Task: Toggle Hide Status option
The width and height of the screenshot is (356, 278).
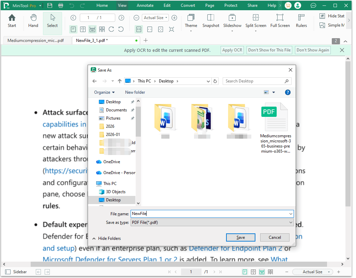Action: coord(331,16)
